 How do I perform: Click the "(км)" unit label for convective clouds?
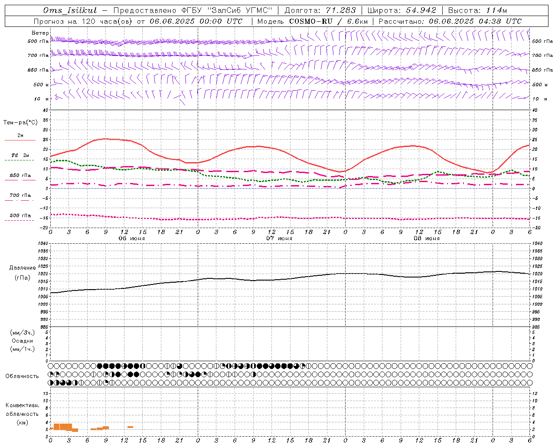[x=23, y=422]
